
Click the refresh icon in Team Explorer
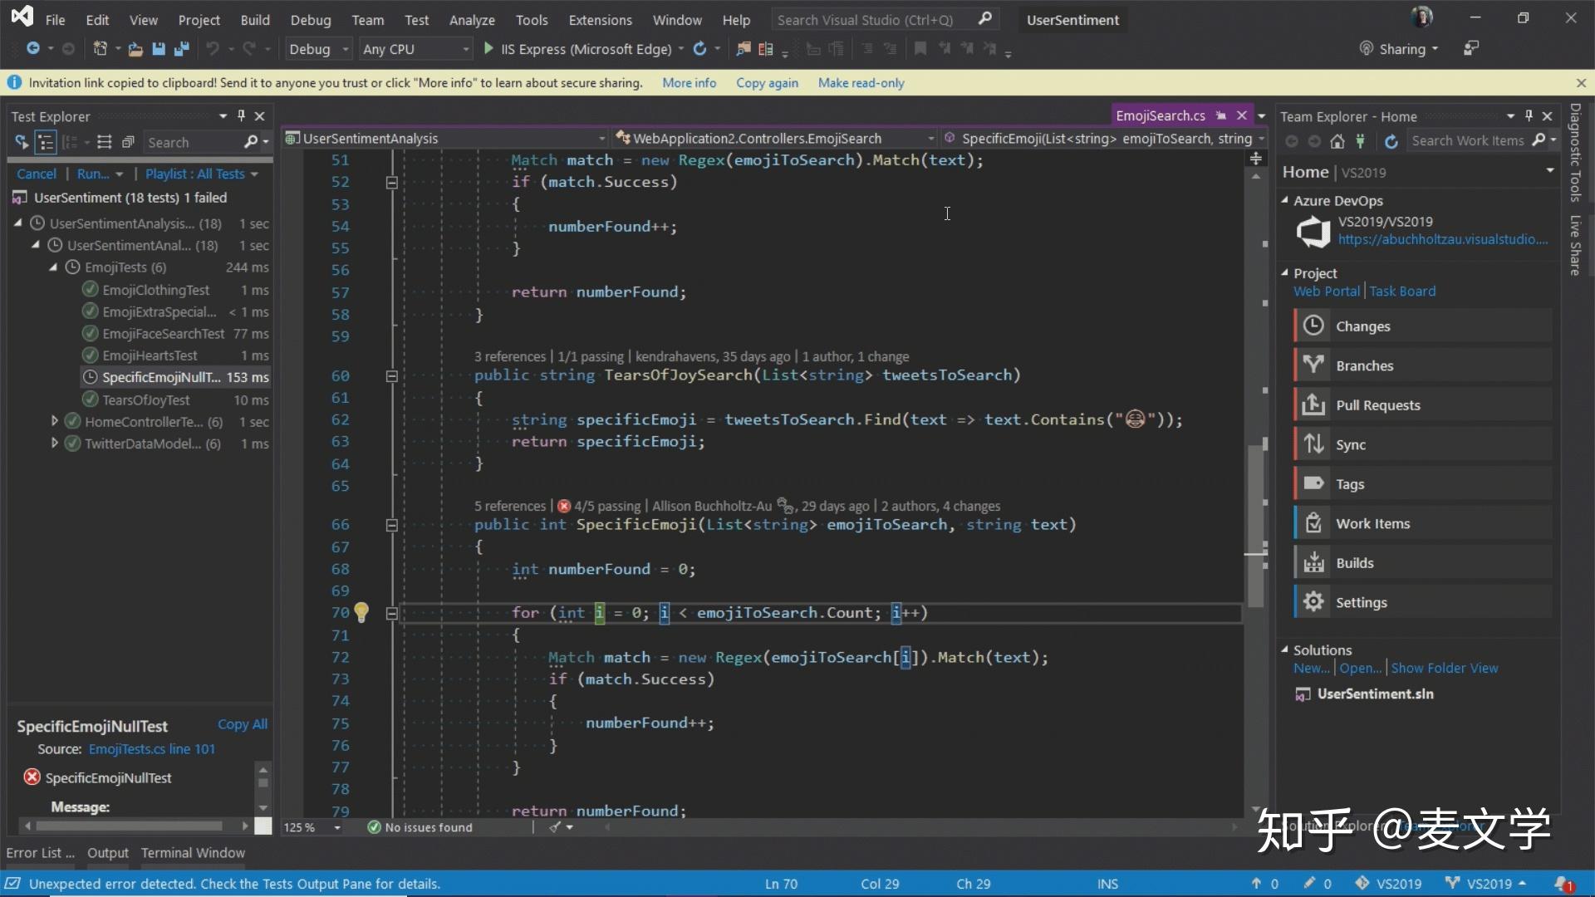tap(1391, 141)
